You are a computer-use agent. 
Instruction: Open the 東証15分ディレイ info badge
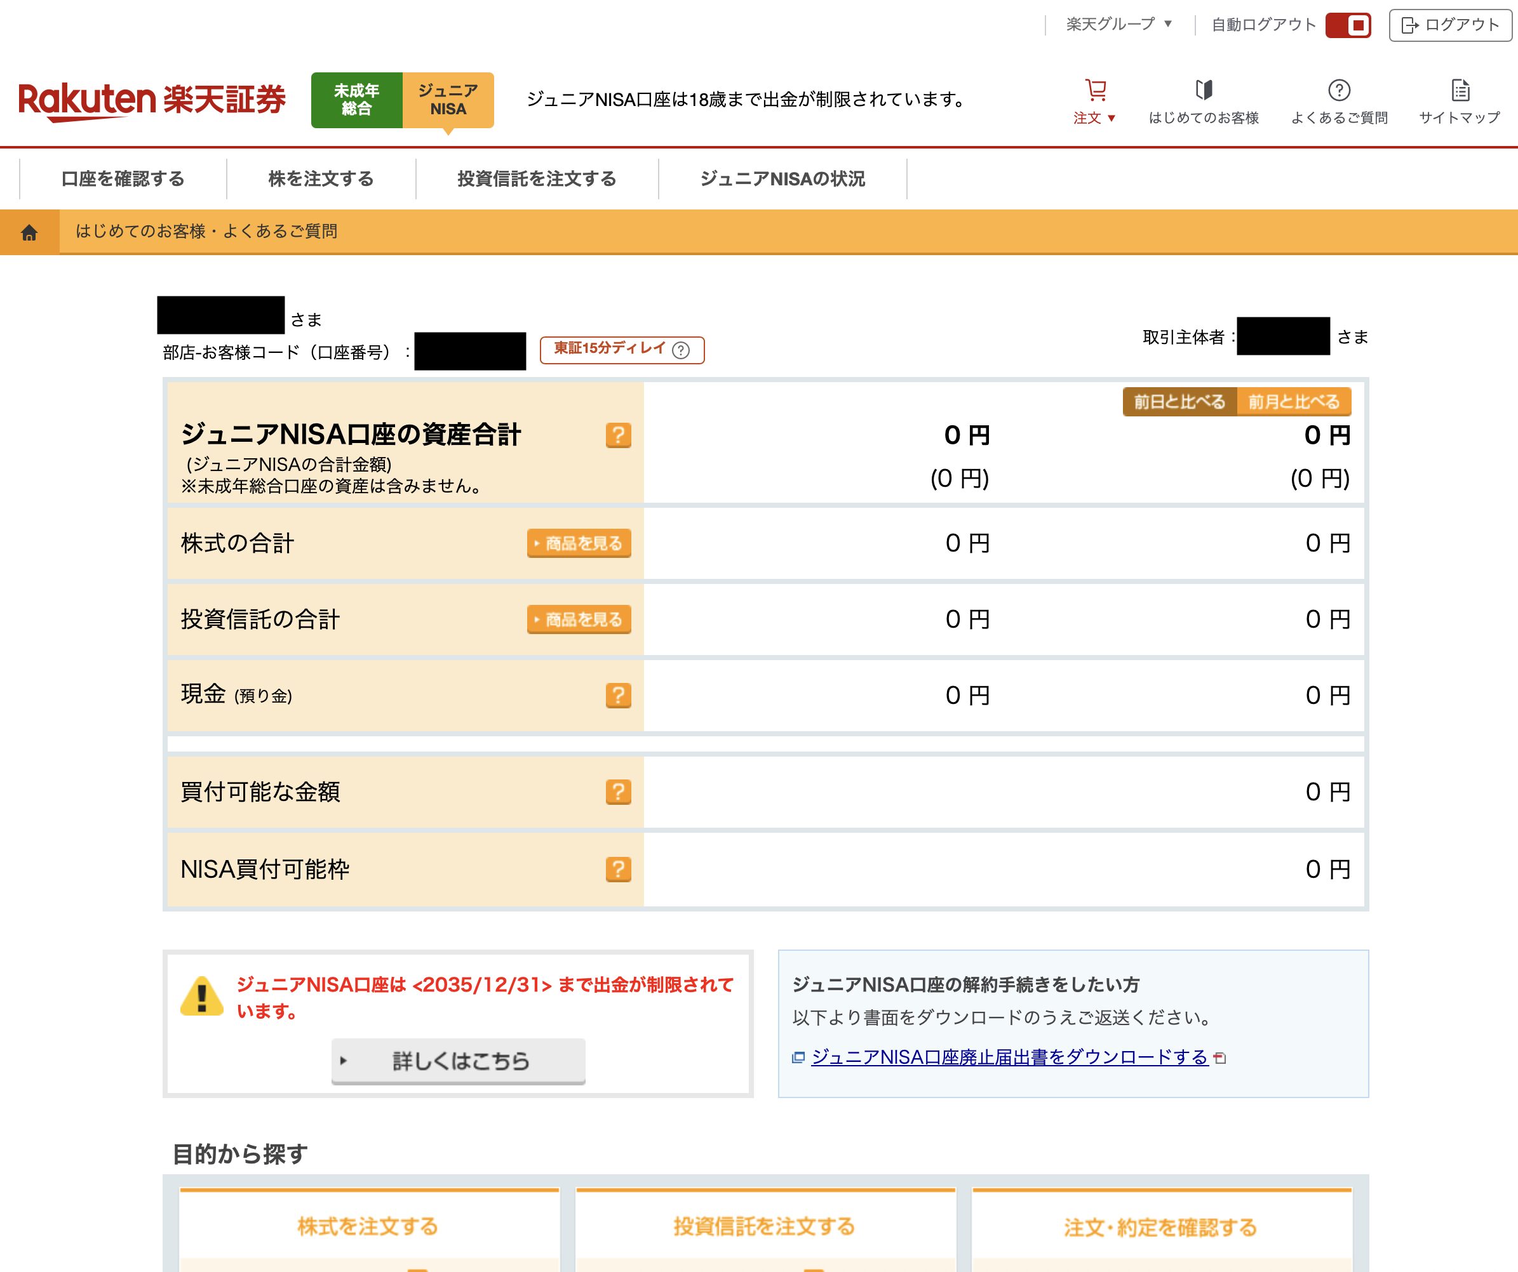622,350
